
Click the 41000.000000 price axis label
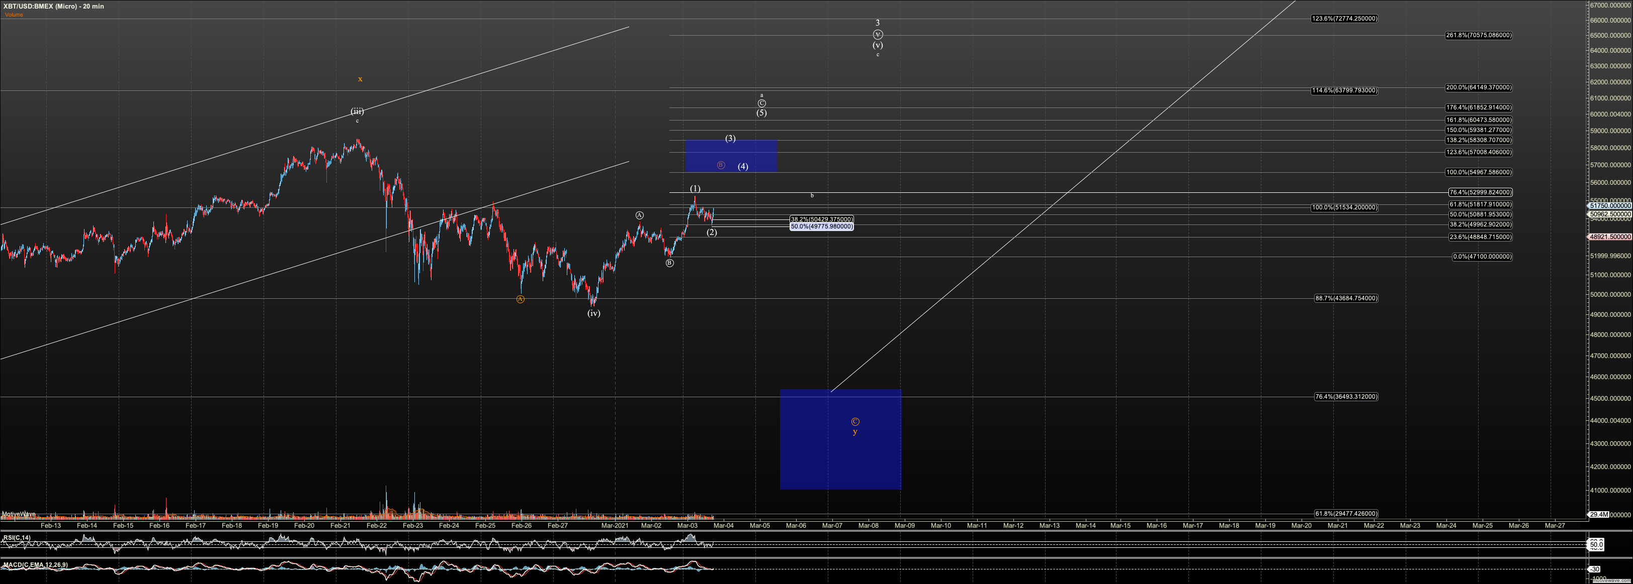[1610, 491]
